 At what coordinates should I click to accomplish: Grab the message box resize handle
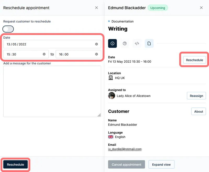point(99,115)
